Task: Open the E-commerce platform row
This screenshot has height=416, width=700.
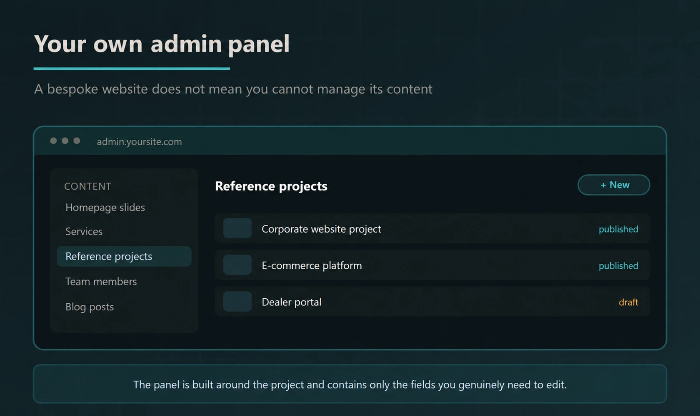Action: click(x=432, y=265)
